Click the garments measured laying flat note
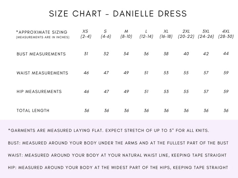Screen dimensions: 238x178 [x=108, y=131]
